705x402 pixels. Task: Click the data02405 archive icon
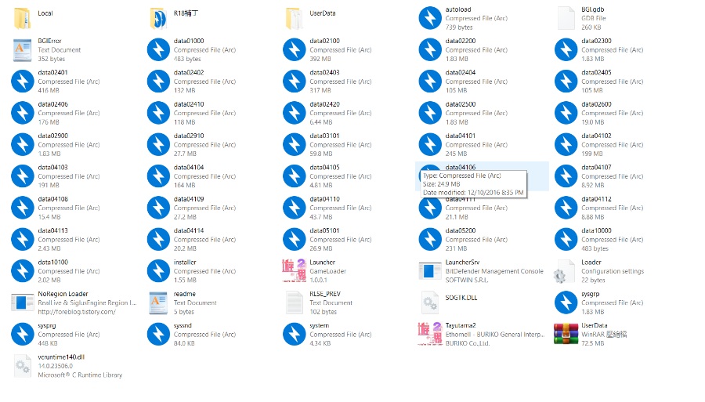[566, 81]
